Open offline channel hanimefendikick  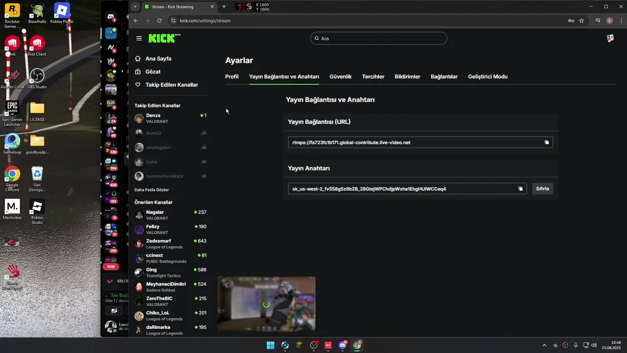point(170,176)
